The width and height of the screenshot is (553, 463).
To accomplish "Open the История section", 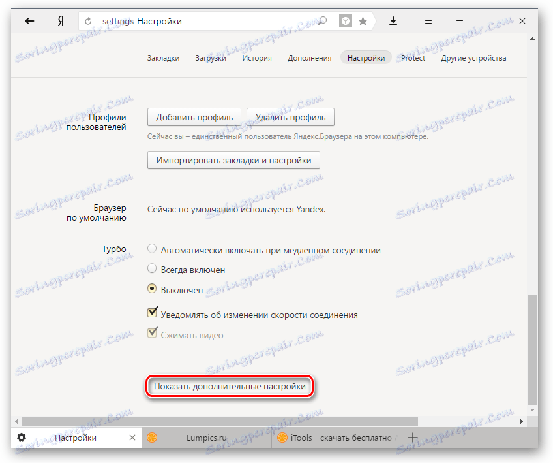I will click(257, 58).
